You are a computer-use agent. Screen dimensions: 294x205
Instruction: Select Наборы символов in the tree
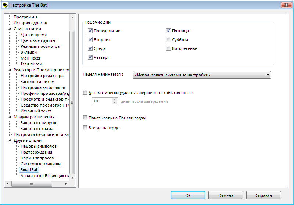coord(39,146)
